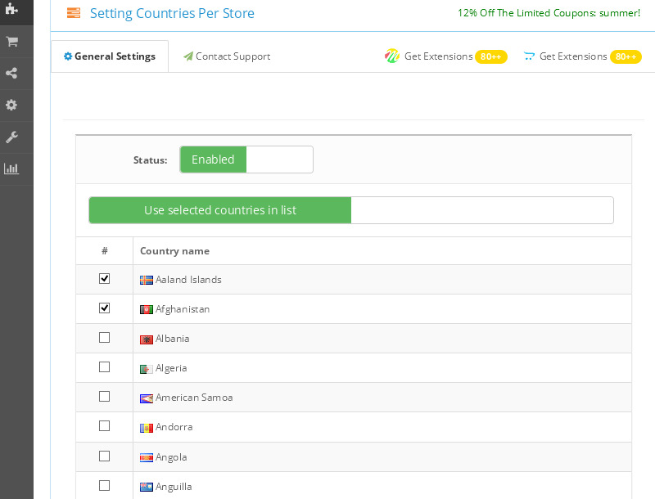Click the 12% off summer coupon text
655x499 pixels.
pyautogui.click(x=549, y=13)
